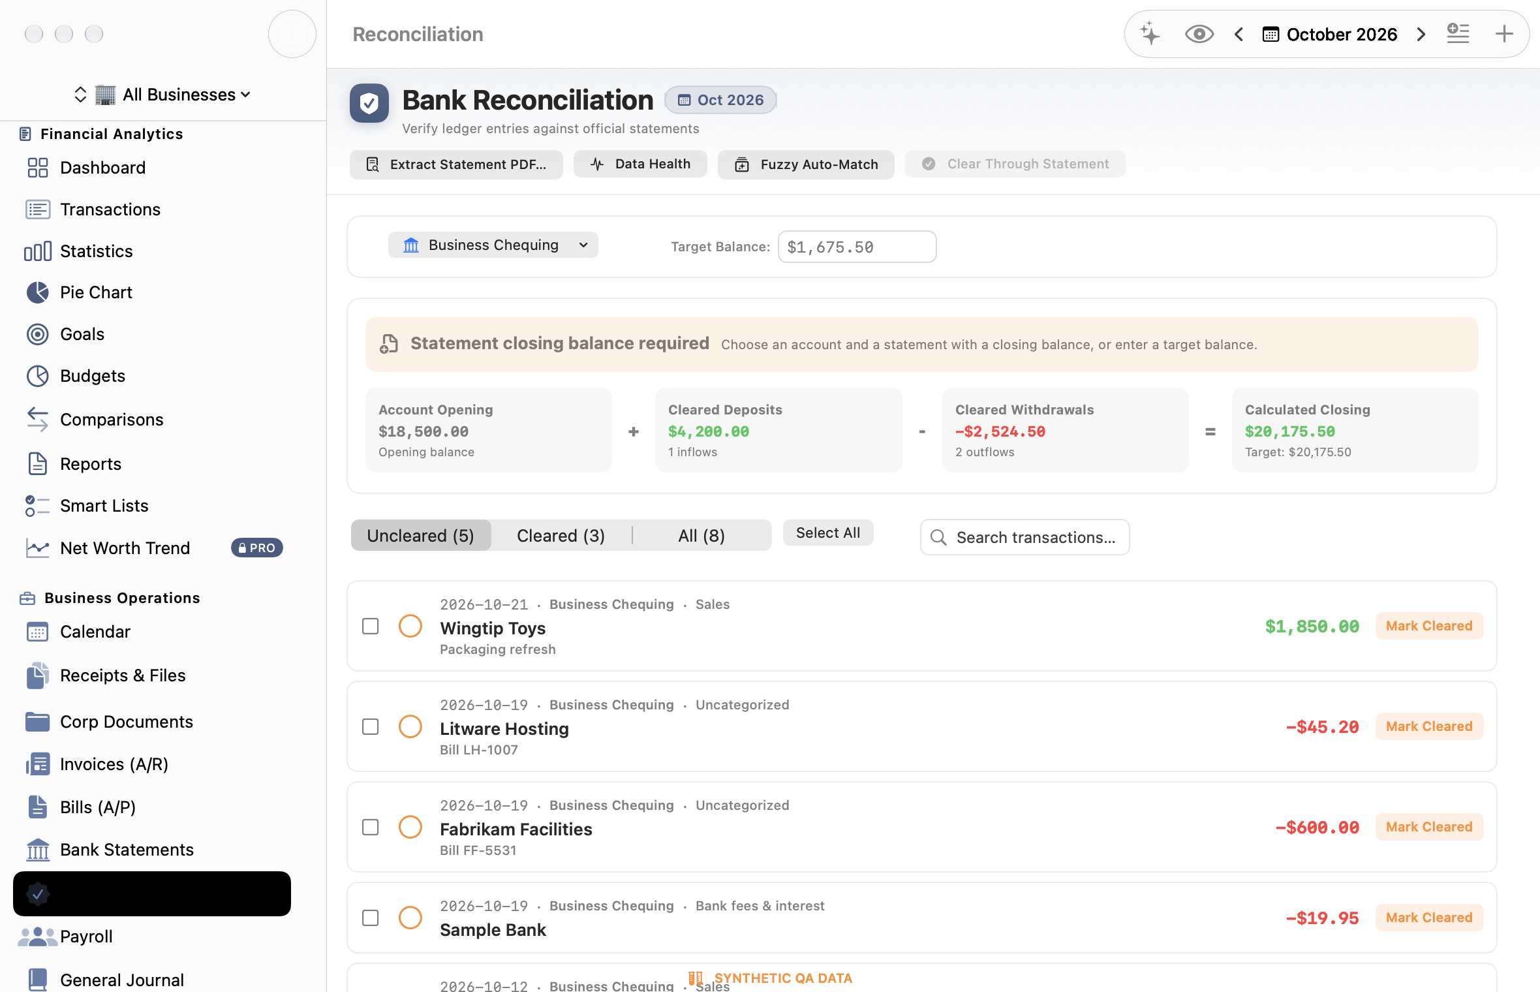
Task: Switch to the All (8) tab
Action: 701,536
